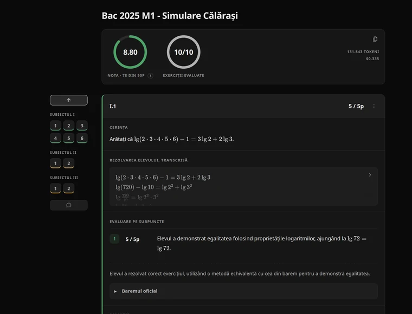Go to Subiectul I exercise 2
The image size is (412, 314).
(69, 126)
